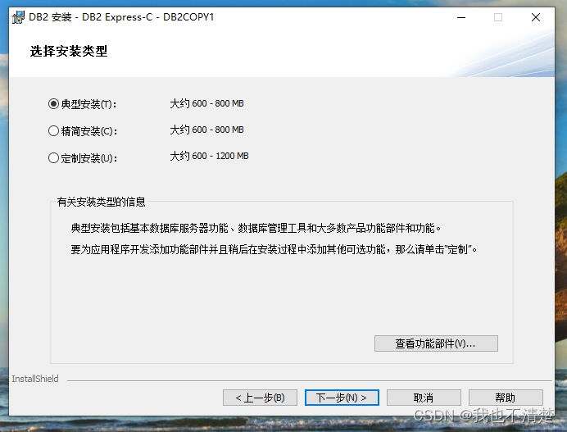Click the 大约 600 - 1200 MB size text
The height and width of the screenshot is (432, 567).
pyautogui.click(x=210, y=156)
